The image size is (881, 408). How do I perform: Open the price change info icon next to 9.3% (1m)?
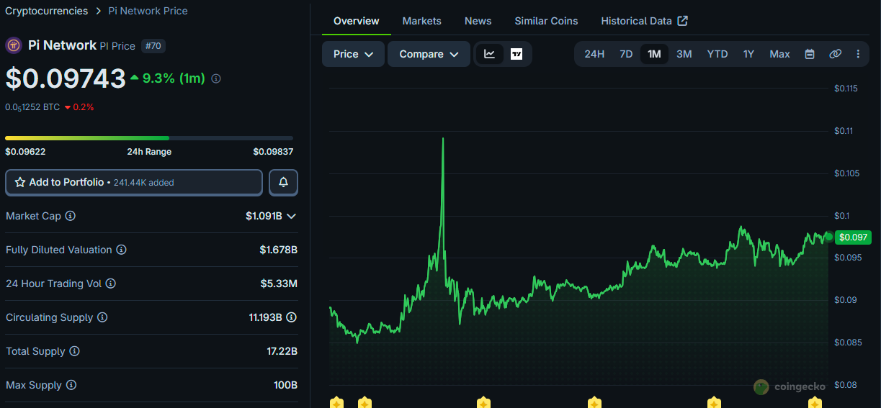[215, 78]
